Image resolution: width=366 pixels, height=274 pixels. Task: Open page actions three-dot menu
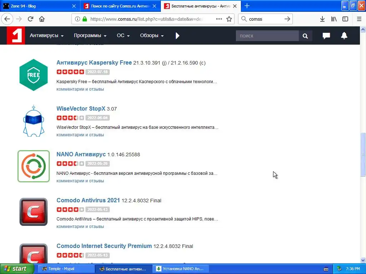point(219,19)
